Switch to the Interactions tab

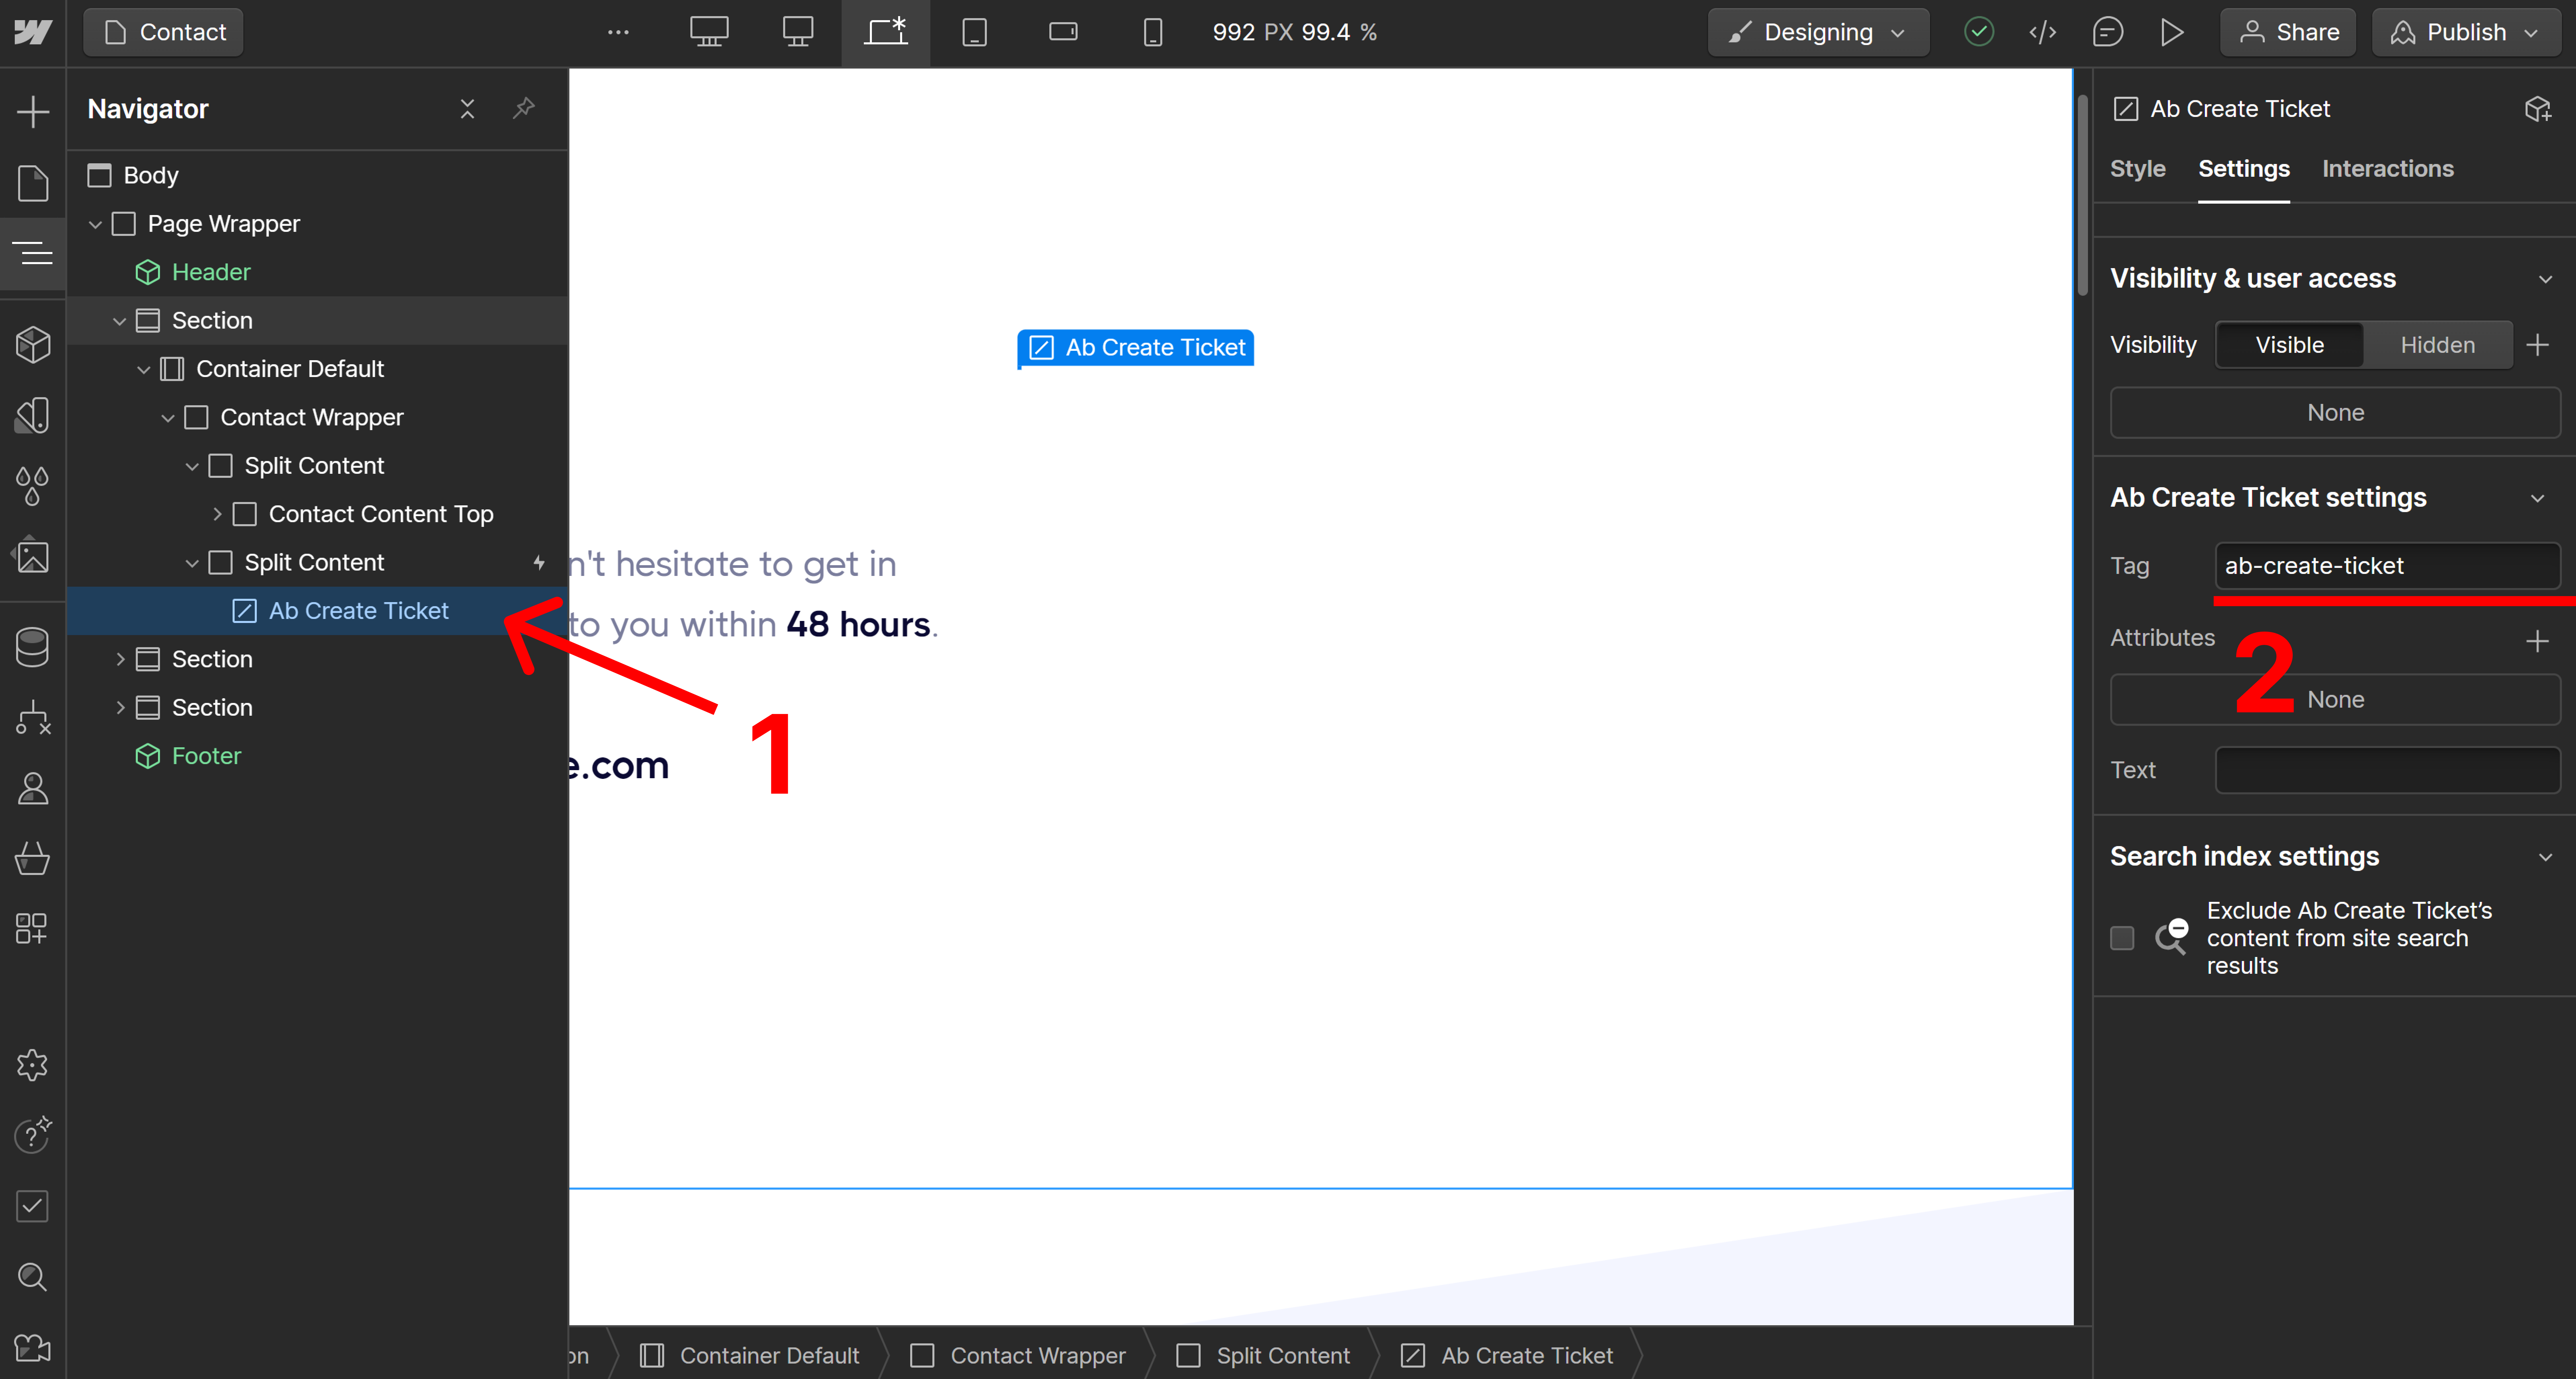tap(2388, 168)
